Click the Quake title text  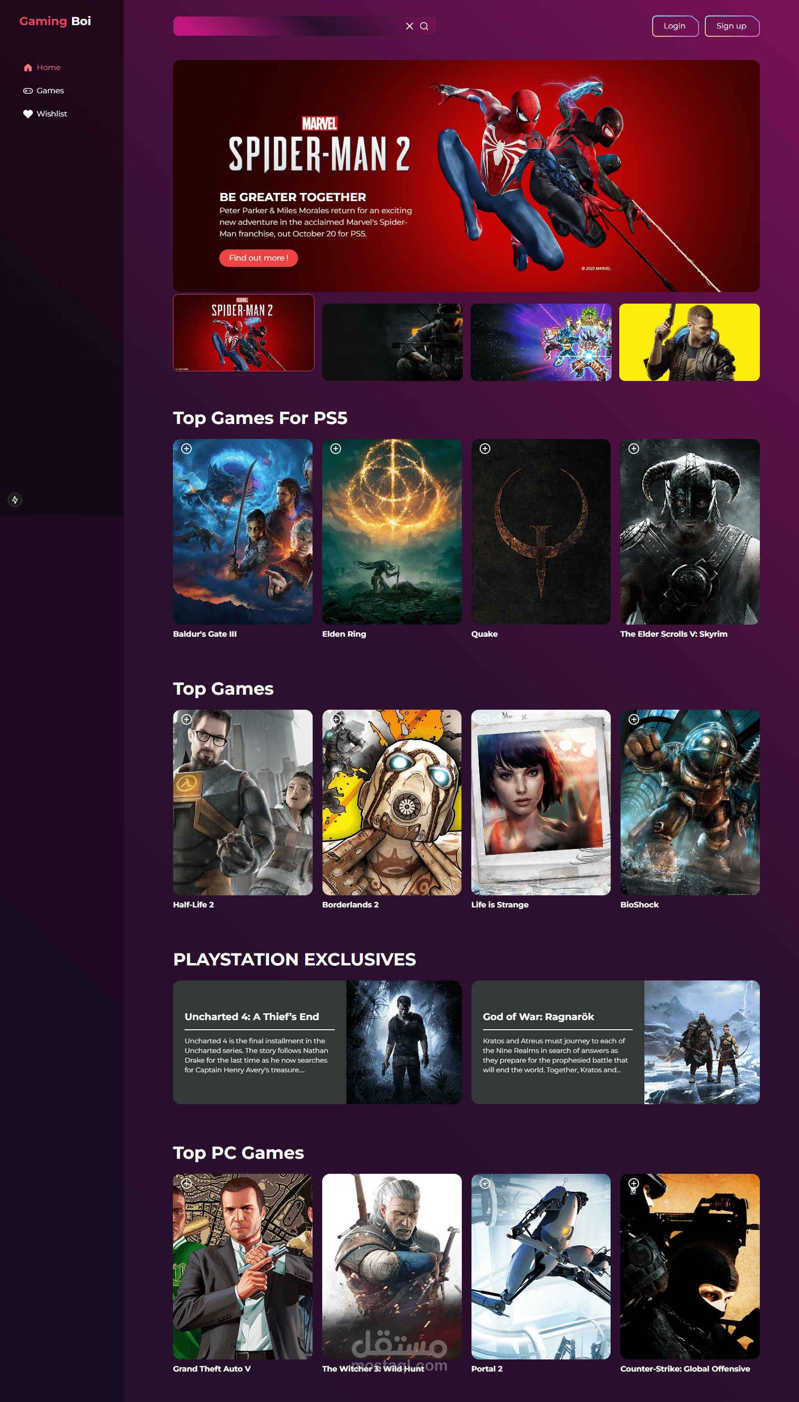pyautogui.click(x=485, y=634)
